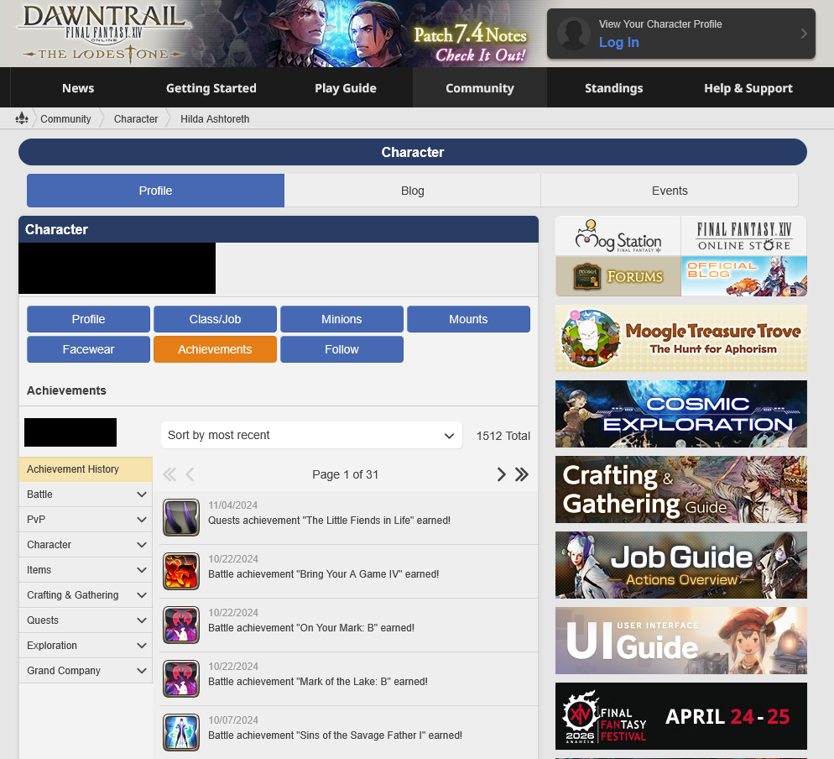The height and width of the screenshot is (759, 834).
Task: Open the Lodestone home icon in breadcrumb
Action: click(22, 118)
